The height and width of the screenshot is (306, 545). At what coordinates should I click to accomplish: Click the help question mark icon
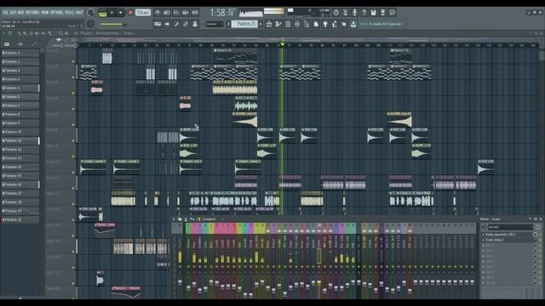[x=364, y=13]
